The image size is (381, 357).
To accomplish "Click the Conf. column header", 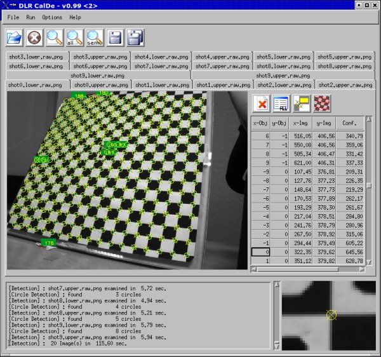I will tap(350, 123).
